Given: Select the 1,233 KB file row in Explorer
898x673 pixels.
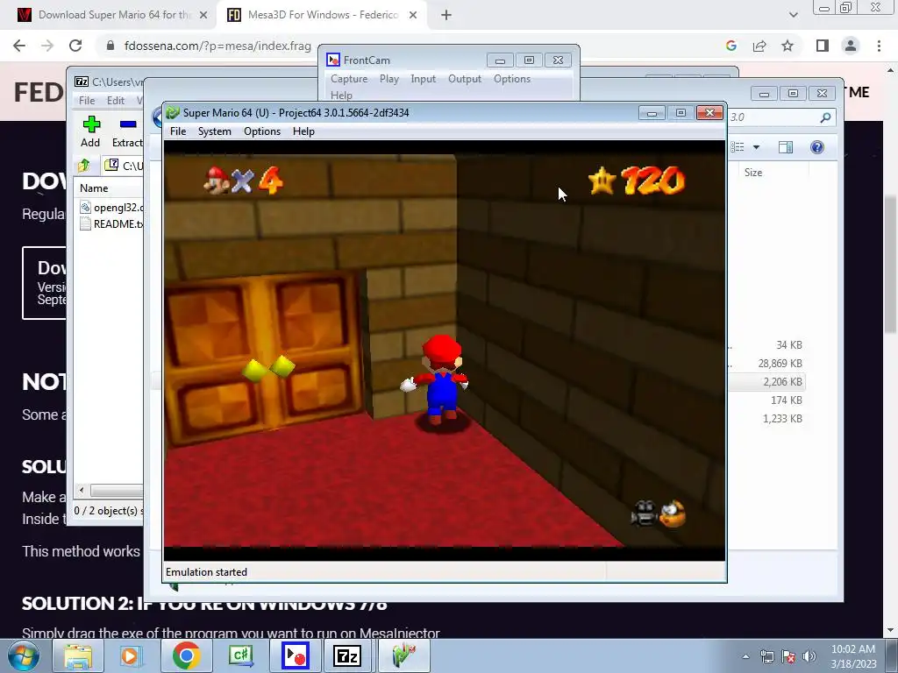Looking at the screenshot, I should click(x=766, y=418).
